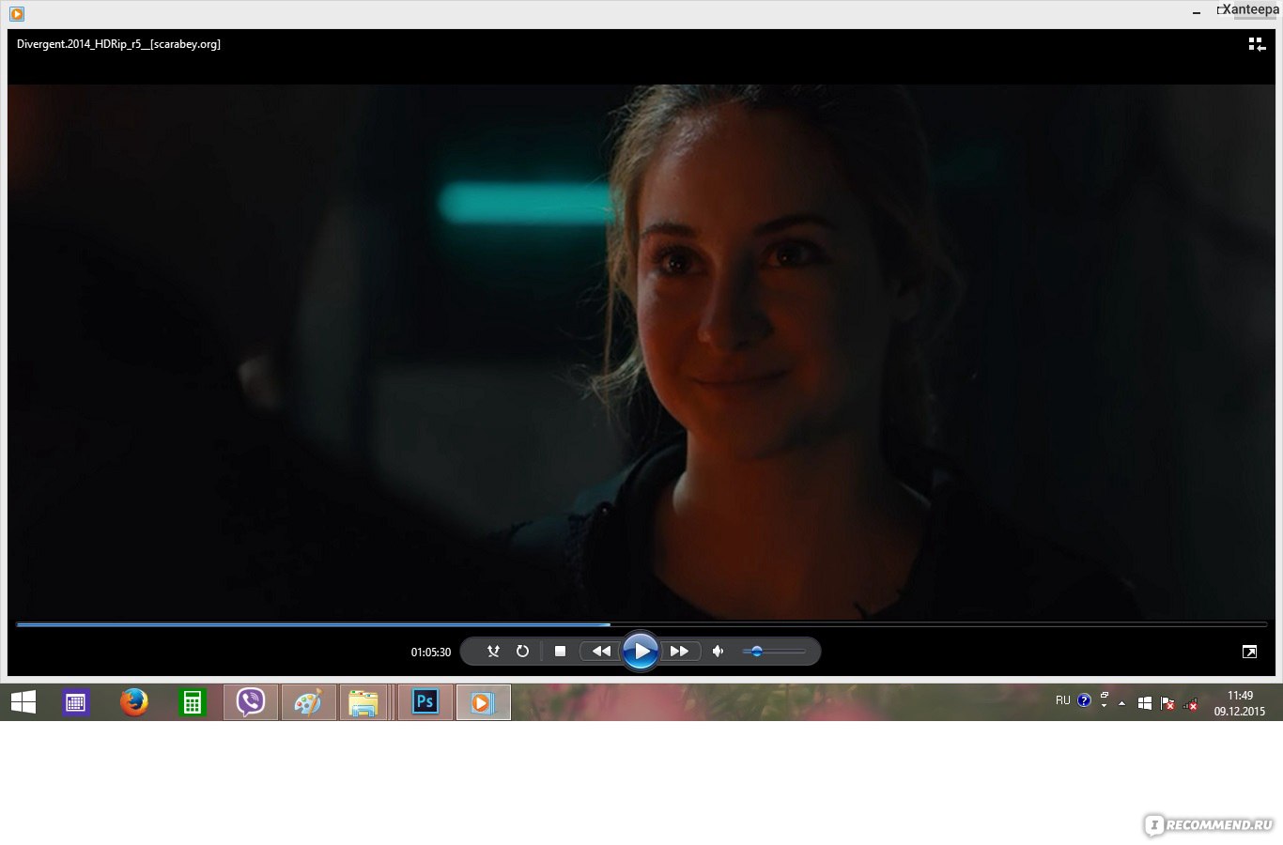Launch Firefox from the taskbar
Image resolution: width=1283 pixels, height=845 pixels.
coord(134,702)
